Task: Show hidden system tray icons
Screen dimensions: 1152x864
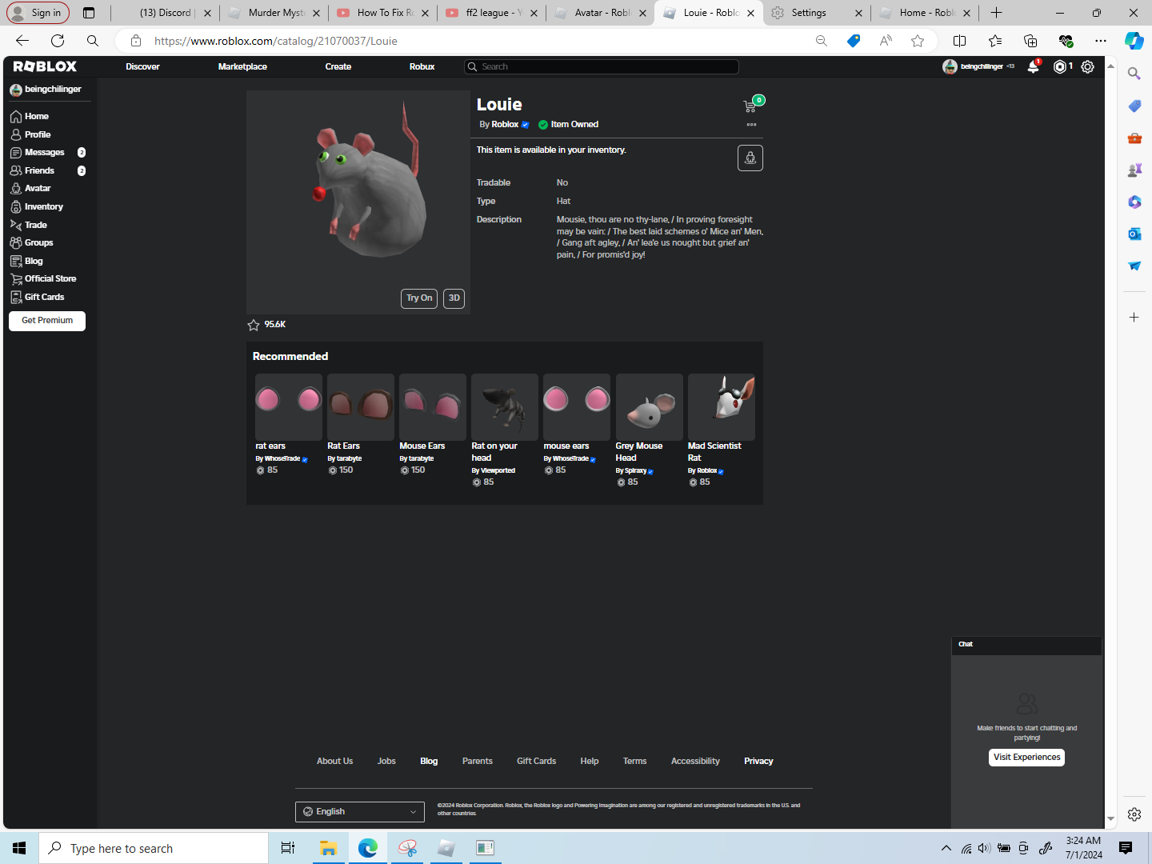Action: [946, 848]
